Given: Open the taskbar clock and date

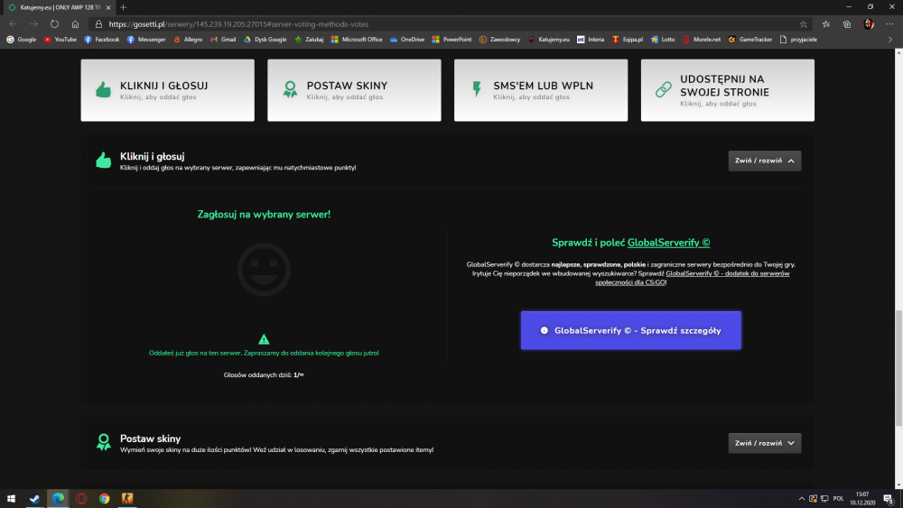Looking at the screenshot, I should 862,499.
